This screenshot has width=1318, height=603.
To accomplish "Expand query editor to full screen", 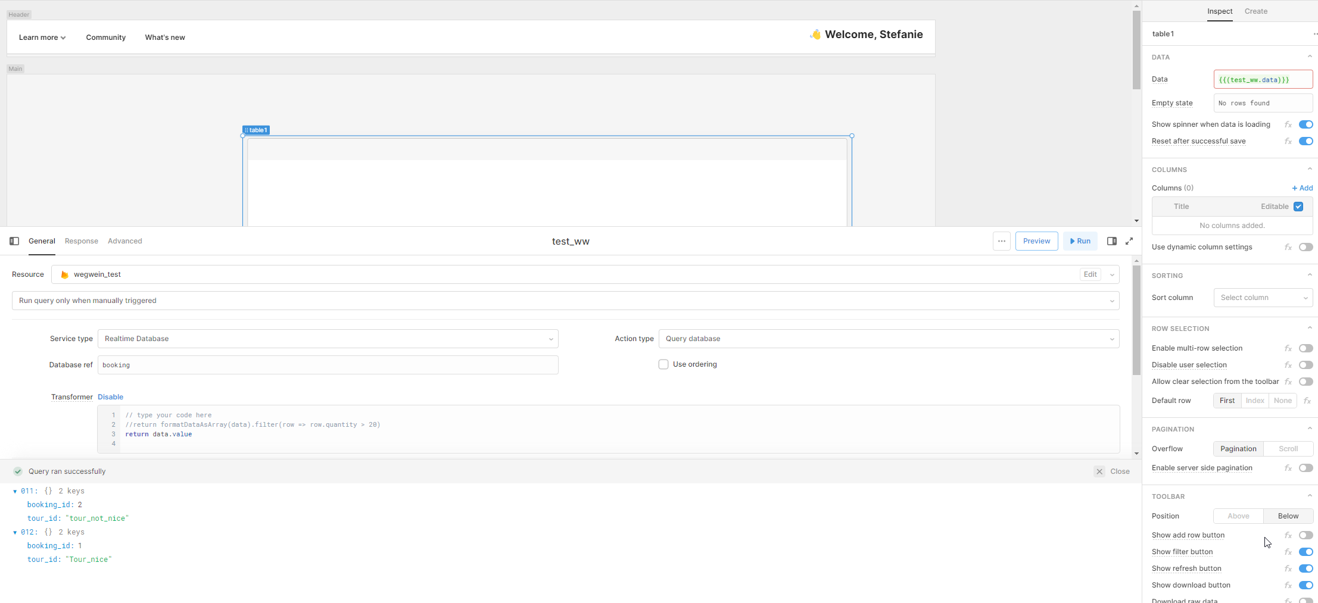I will click(1129, 241).
